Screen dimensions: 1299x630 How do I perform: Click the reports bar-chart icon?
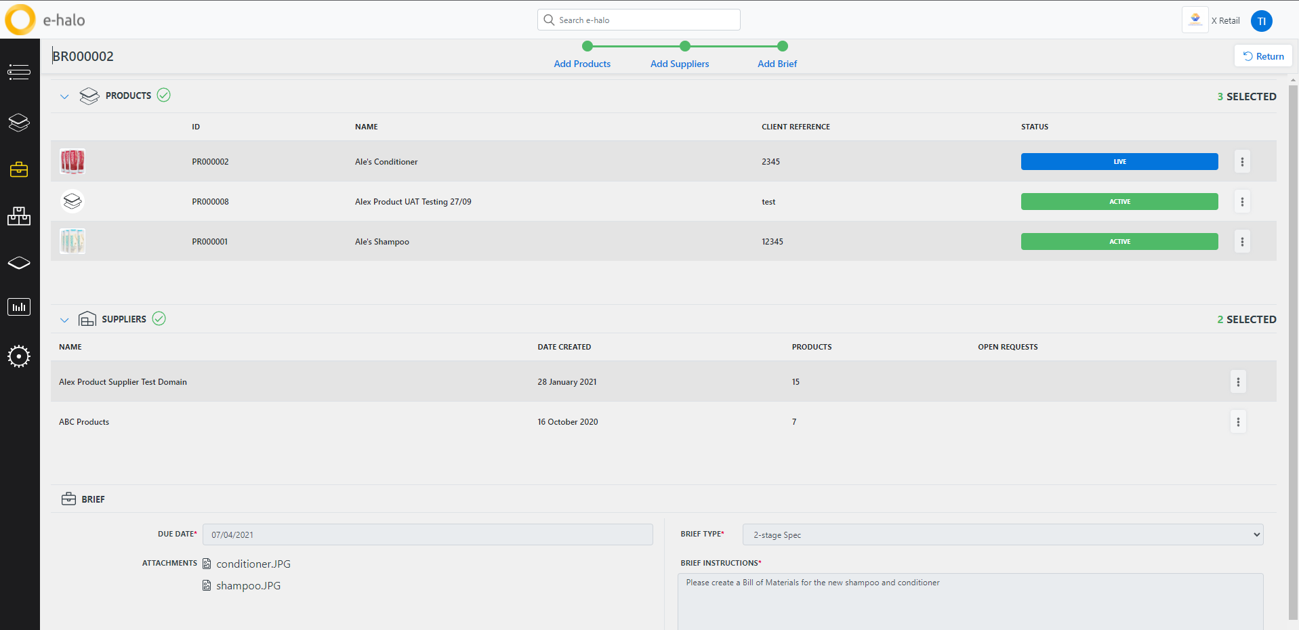[x=19, y=306]
